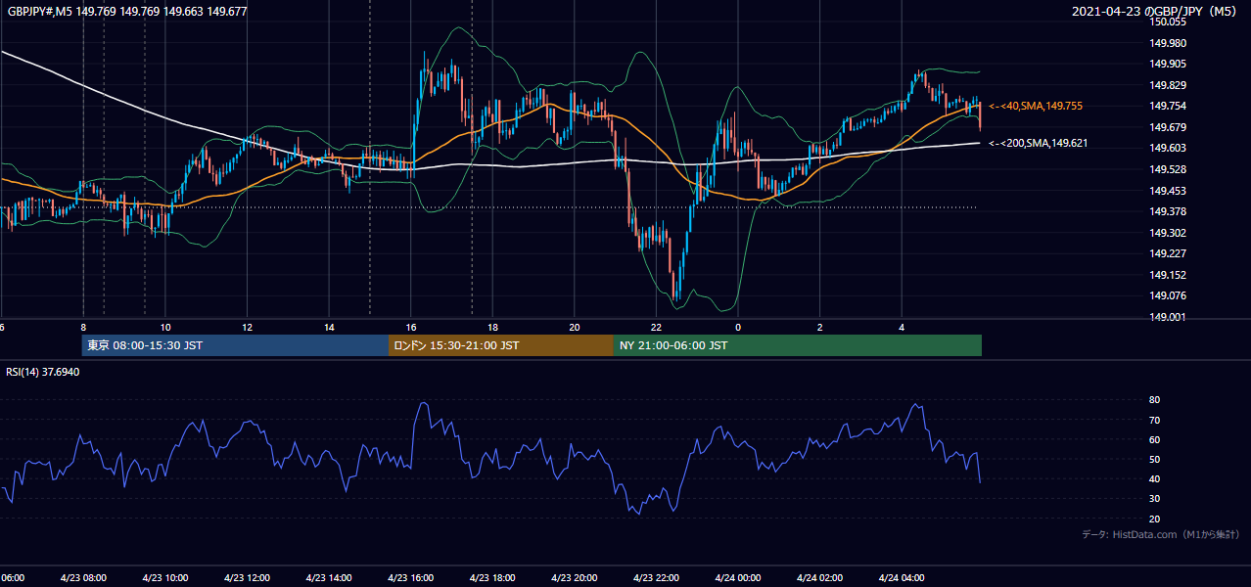Click hour tick 14 under the price chart
The image size is (1251, 587).
(329, 328)
